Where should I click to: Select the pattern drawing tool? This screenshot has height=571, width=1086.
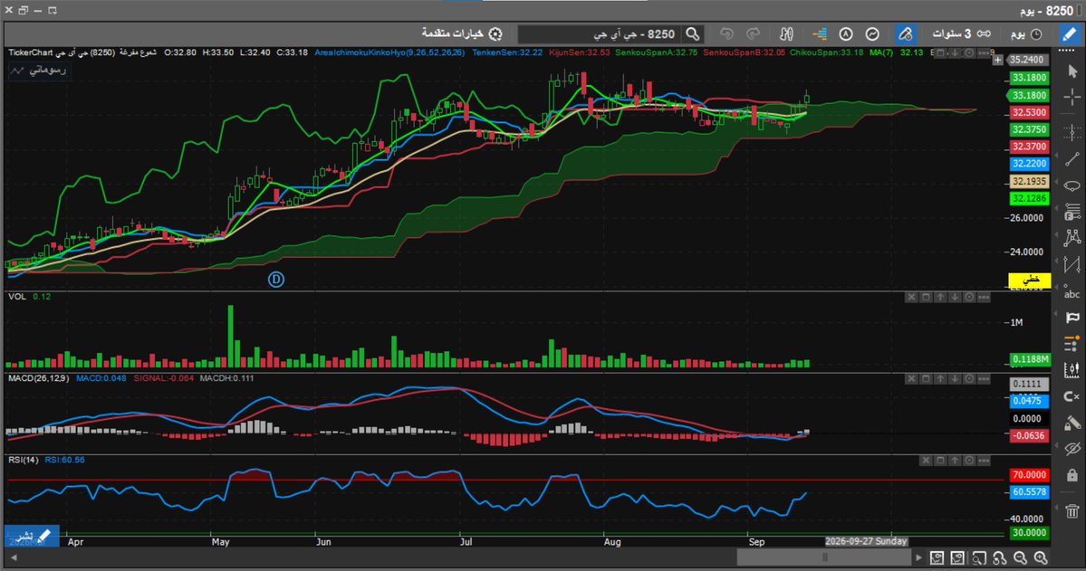[1072, 238]
